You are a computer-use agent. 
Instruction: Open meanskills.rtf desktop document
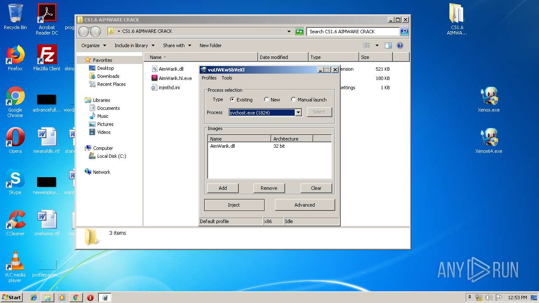point(47,141)
